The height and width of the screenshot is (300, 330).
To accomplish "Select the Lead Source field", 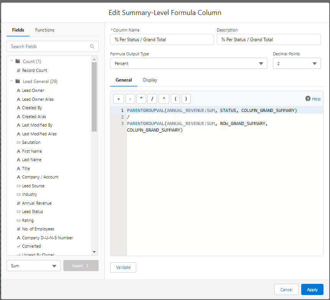I will [33, 186].
